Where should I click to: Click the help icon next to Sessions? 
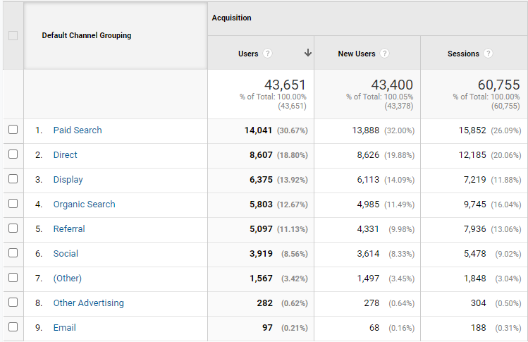(488, 53)
